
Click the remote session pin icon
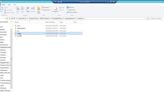click(x=58, y=2)
